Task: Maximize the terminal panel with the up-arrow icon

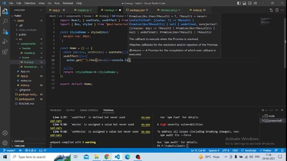Action: click(x=277, y=110)
